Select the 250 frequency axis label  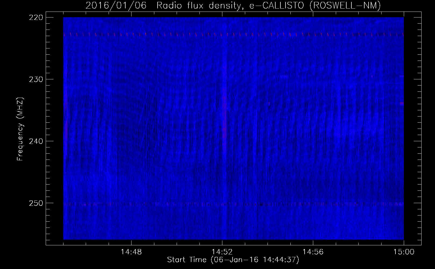coord(36,203)
